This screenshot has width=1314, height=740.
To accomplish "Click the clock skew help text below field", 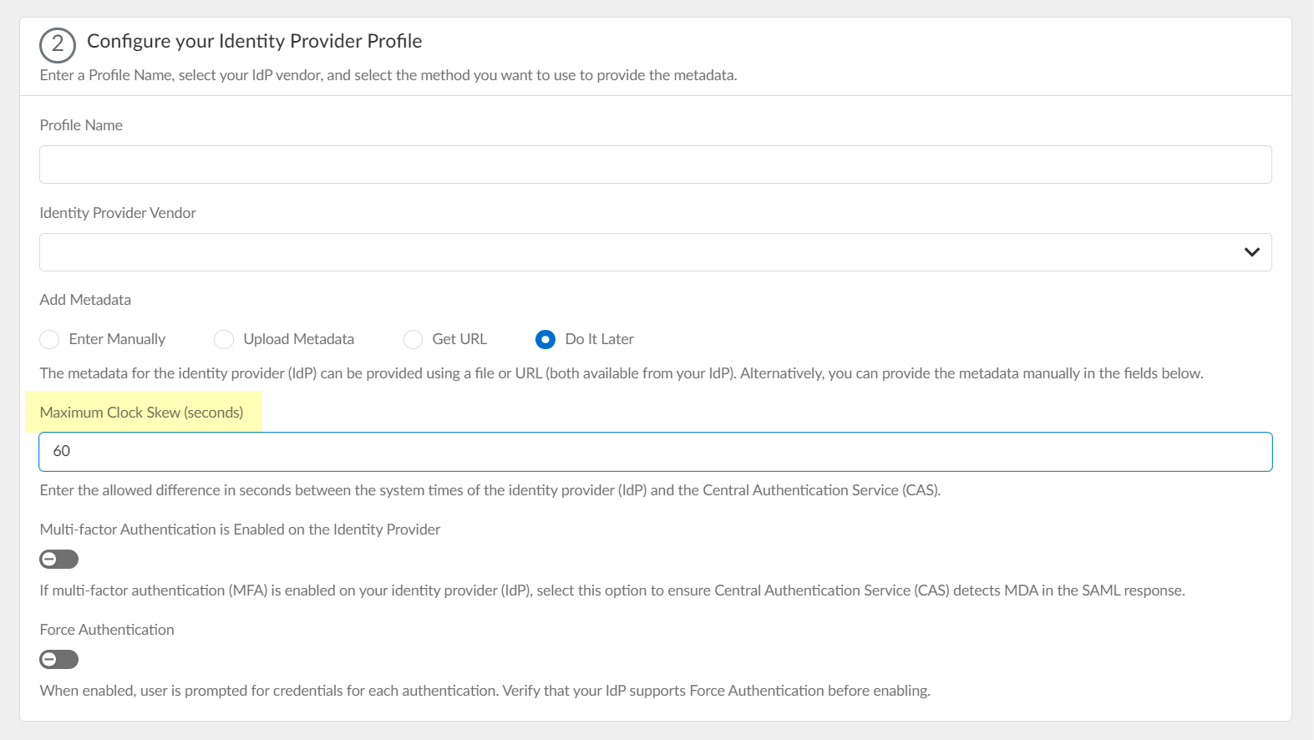I will click(x=490, y=490).
